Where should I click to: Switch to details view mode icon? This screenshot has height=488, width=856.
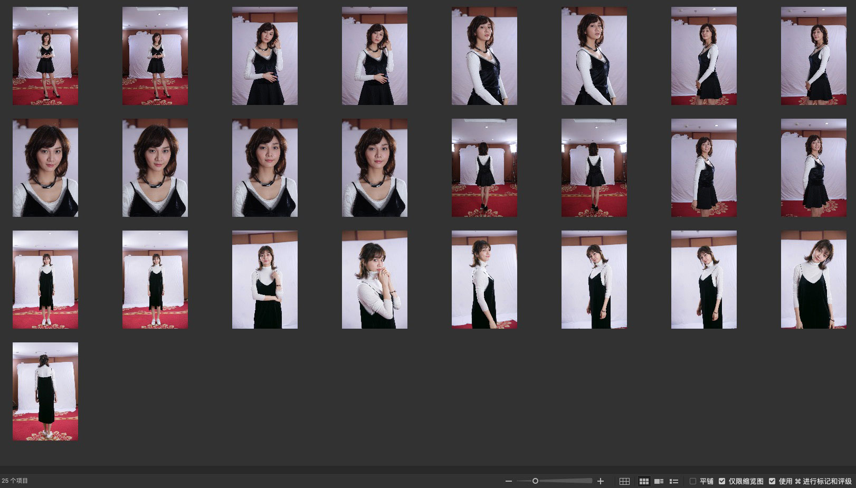659,481
